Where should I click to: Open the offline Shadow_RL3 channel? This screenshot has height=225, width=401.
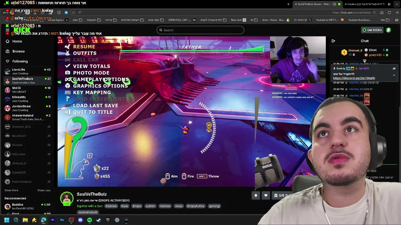point(28,127)
